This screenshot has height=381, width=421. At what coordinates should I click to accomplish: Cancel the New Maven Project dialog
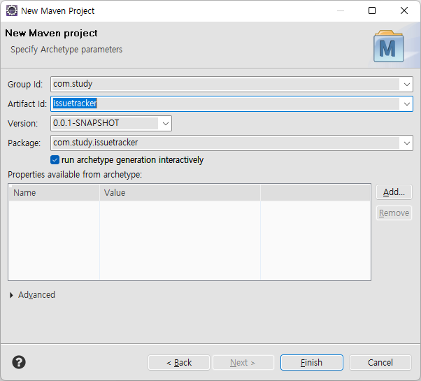(x=380, y=363)
